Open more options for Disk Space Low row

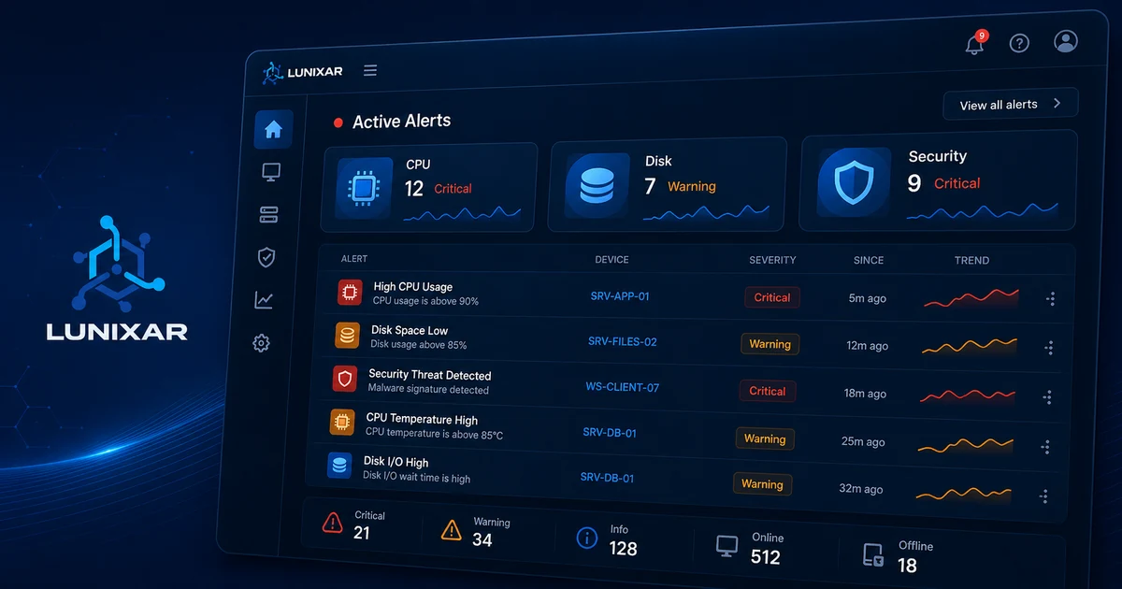tap(1049, 348)
